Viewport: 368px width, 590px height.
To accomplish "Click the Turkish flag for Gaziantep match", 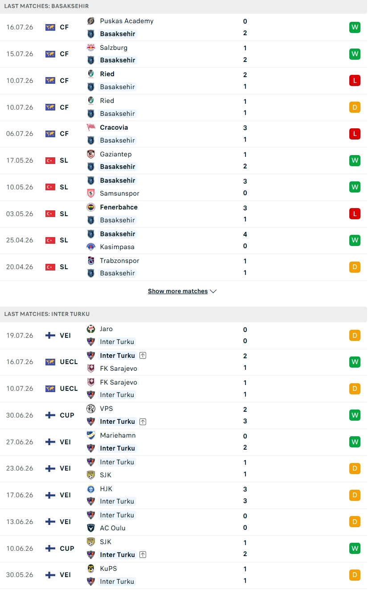I will click(x=50, y=160).
